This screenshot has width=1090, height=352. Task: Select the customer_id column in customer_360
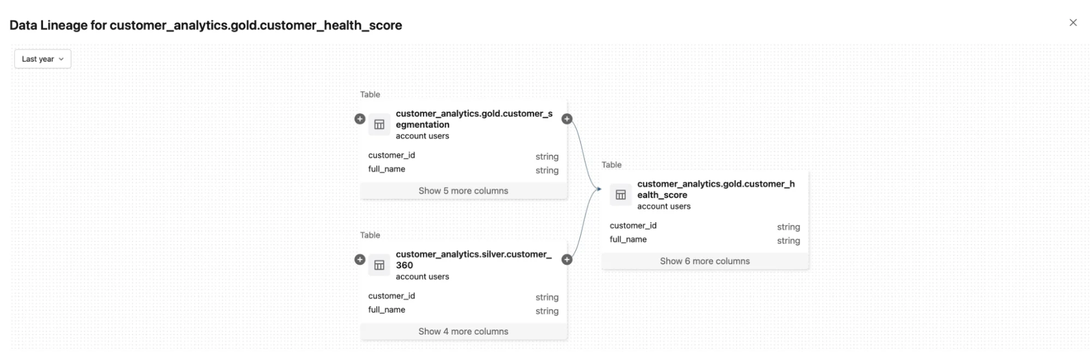[x=392, y=296]
